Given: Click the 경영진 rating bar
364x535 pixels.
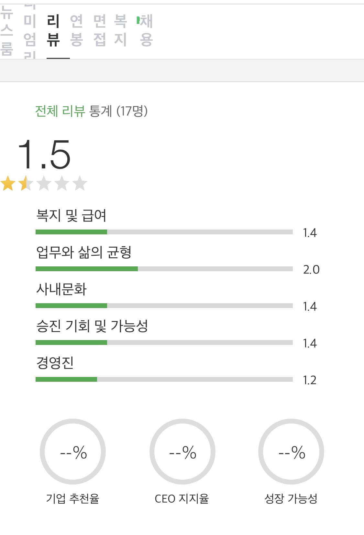Looking at the screenshot, I should click(x=164, y=379).
